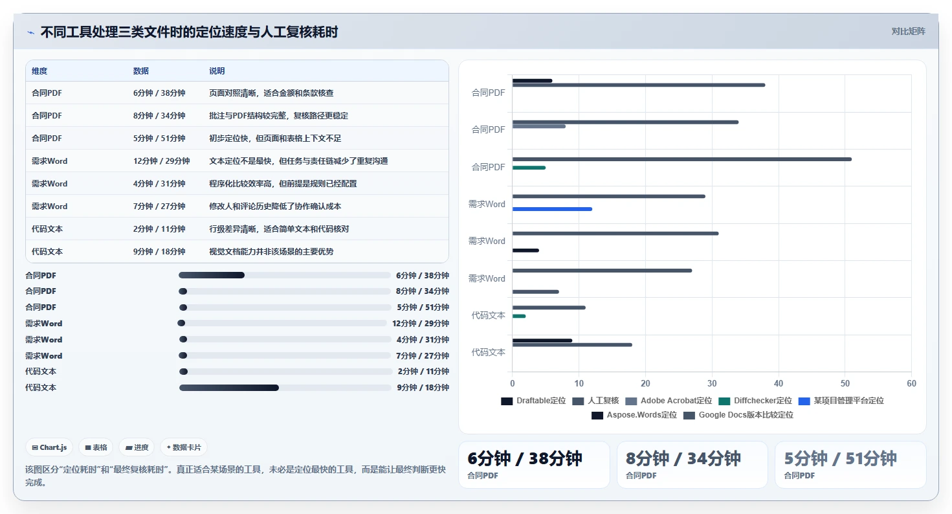Toggle the Adobe Acrobat定位 legend entry
This screenshot has height=514, width=952.
click(669, 401)
